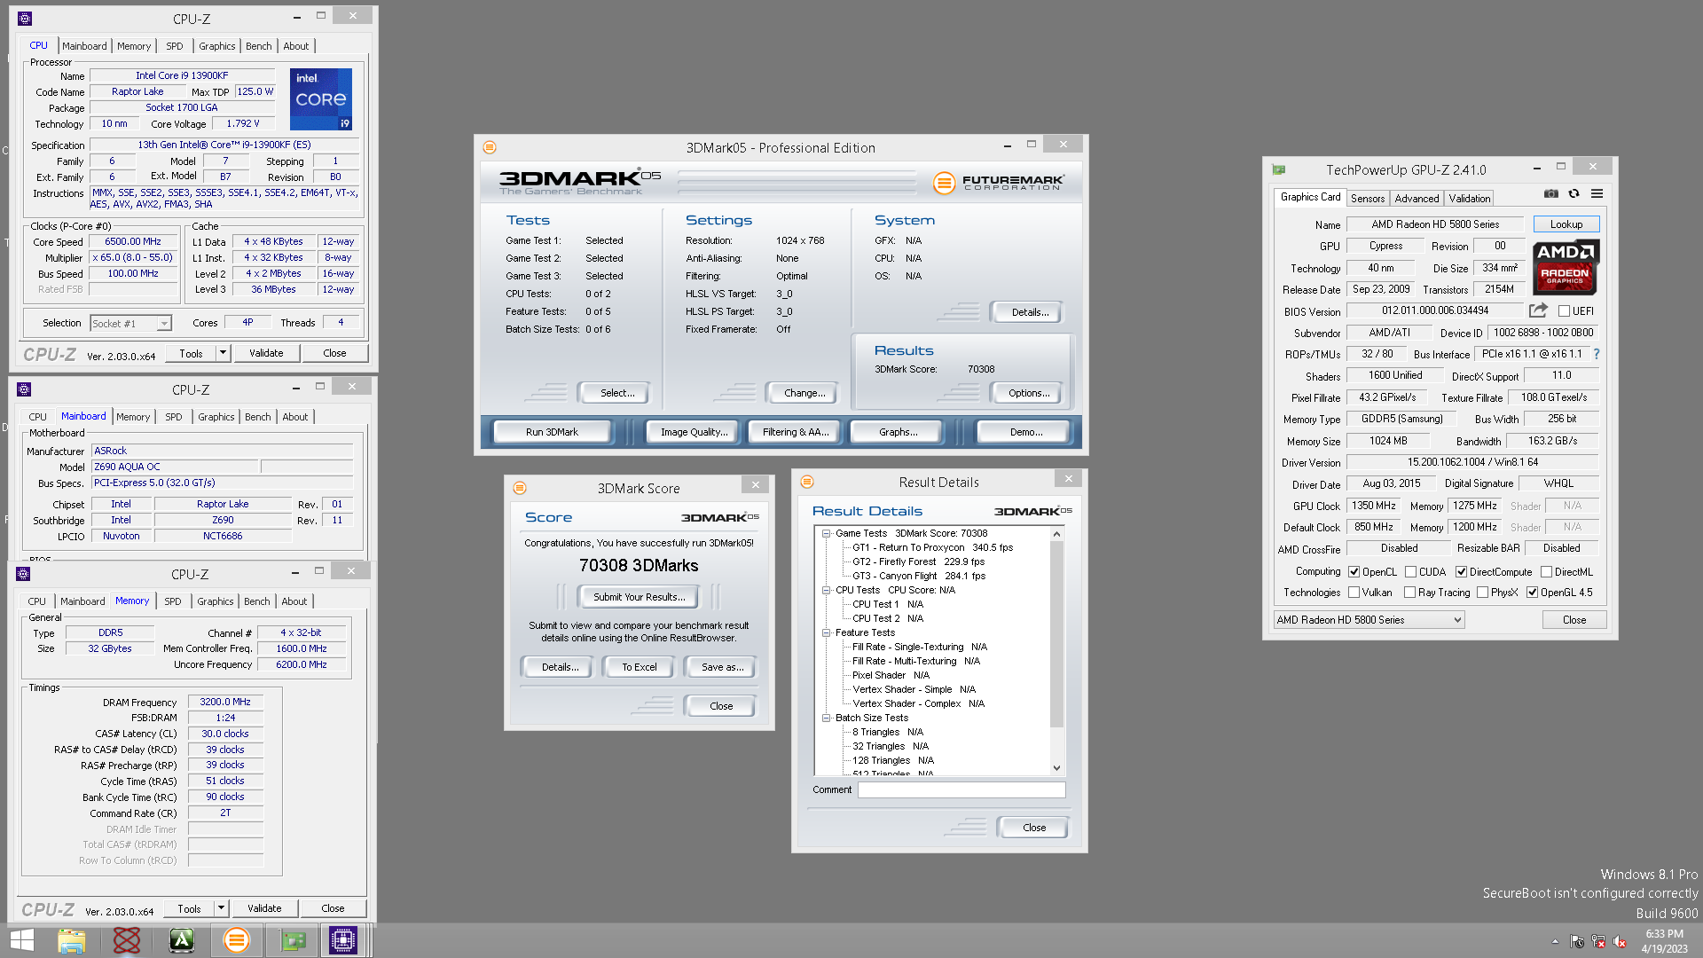Click the Result Details scroll down arrow
This screenshot has height=958, width=1703.
tap(1056, 768)
